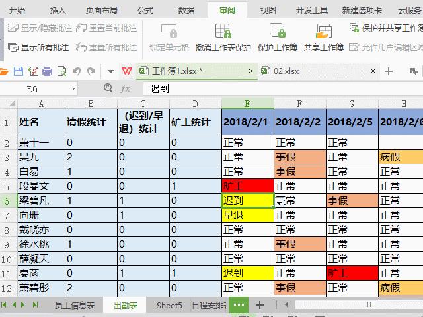Open the 公式 ribbon tab

[x=145, y=11]
